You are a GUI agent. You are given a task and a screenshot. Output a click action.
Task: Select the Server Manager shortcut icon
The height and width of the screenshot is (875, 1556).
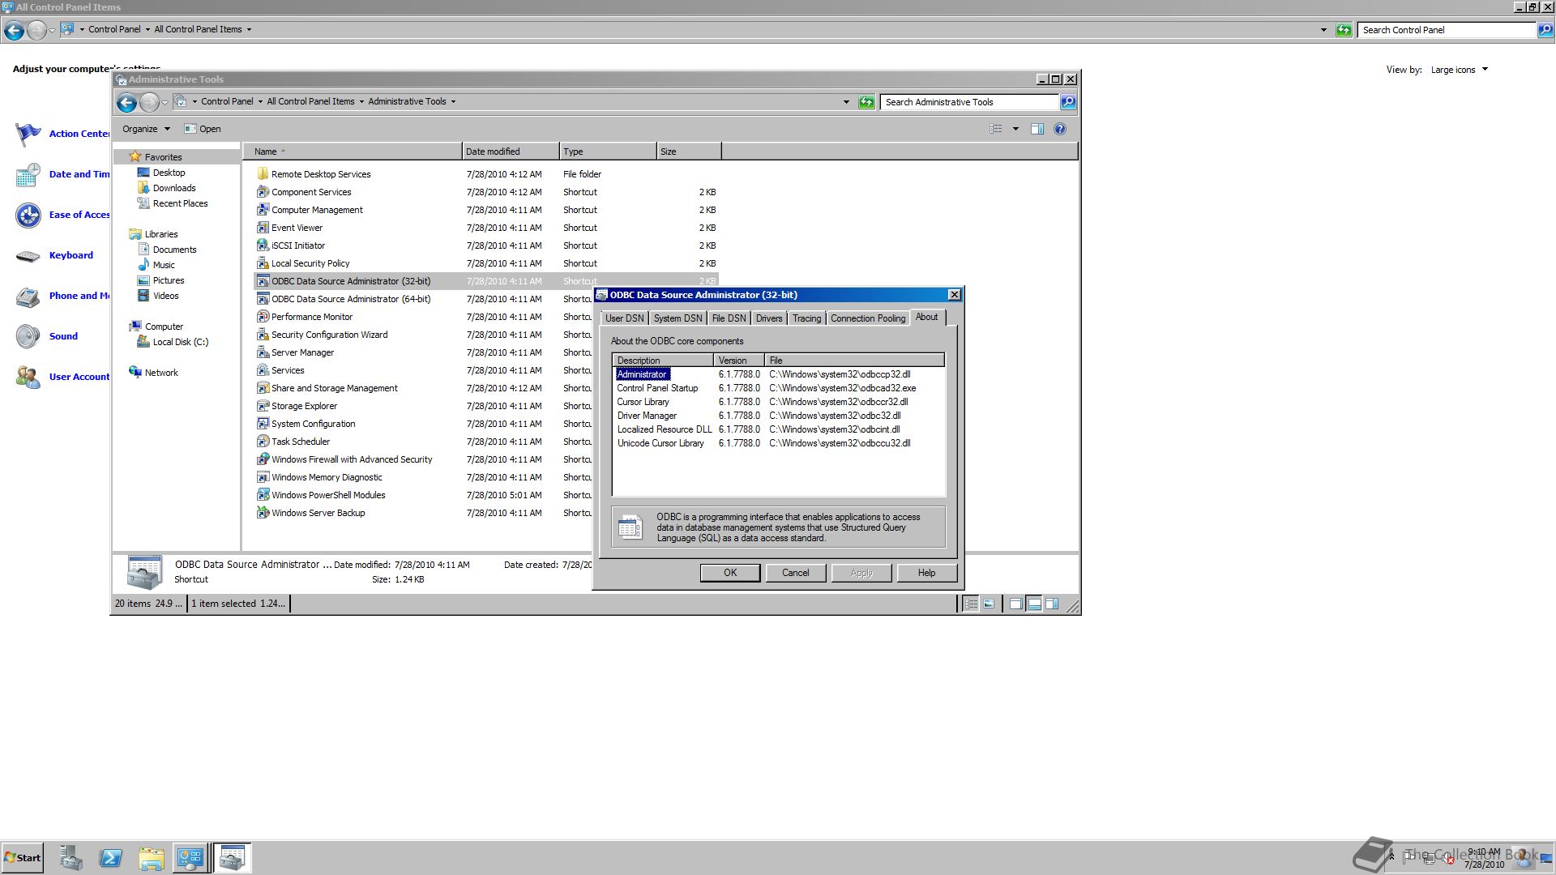click(263, 352)
